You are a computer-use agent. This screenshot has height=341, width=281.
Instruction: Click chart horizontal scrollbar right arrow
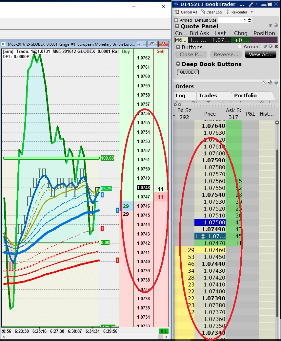pos(166,337)
